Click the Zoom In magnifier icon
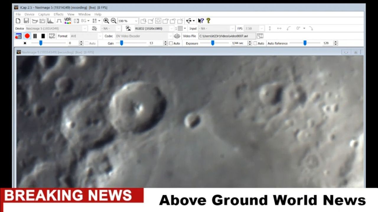This screenshot has height=212, width=378. point(106,21)
